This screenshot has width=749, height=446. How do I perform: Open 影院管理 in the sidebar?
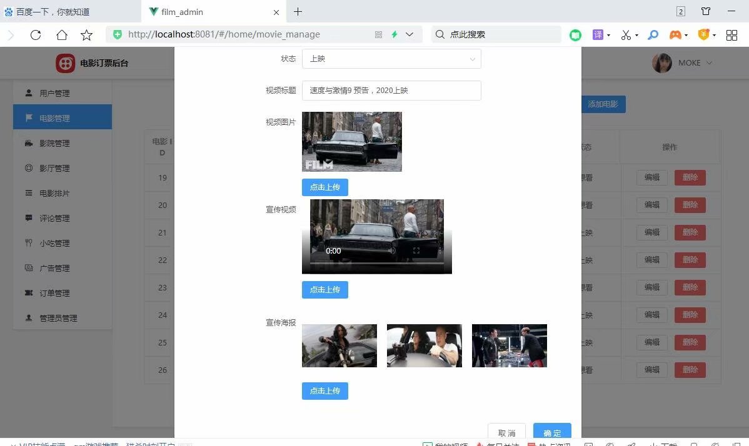pos(63,143)
